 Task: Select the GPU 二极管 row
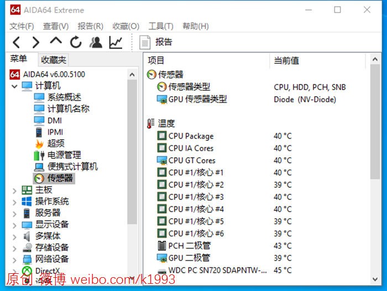pyautogui.click(x=256, y=258)
